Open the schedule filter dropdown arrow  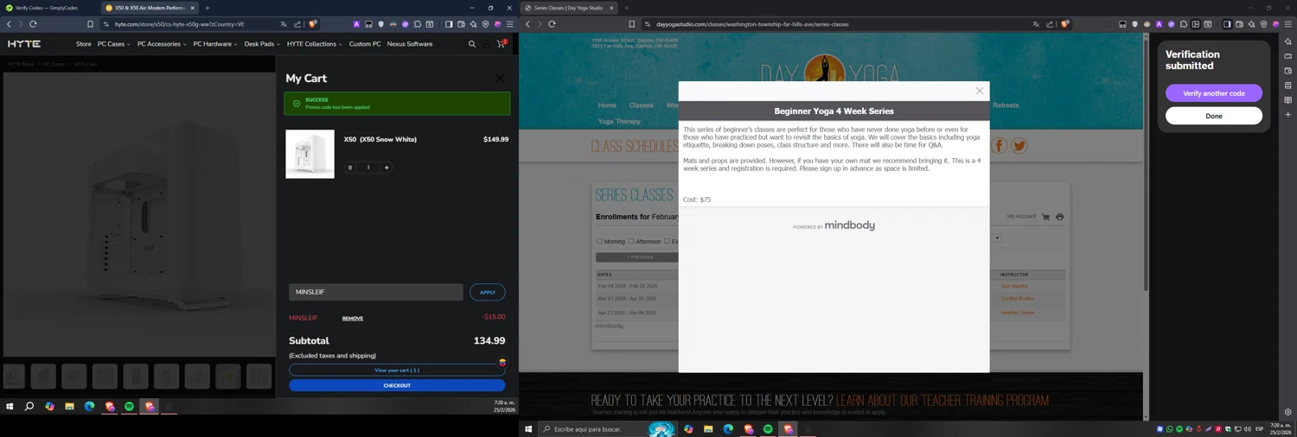997,237
